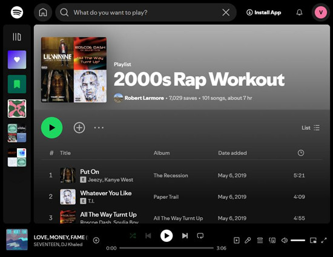Open Robert Larmore's profile
The height and width of the screenshot is (257, 333).
coord(144,98)
